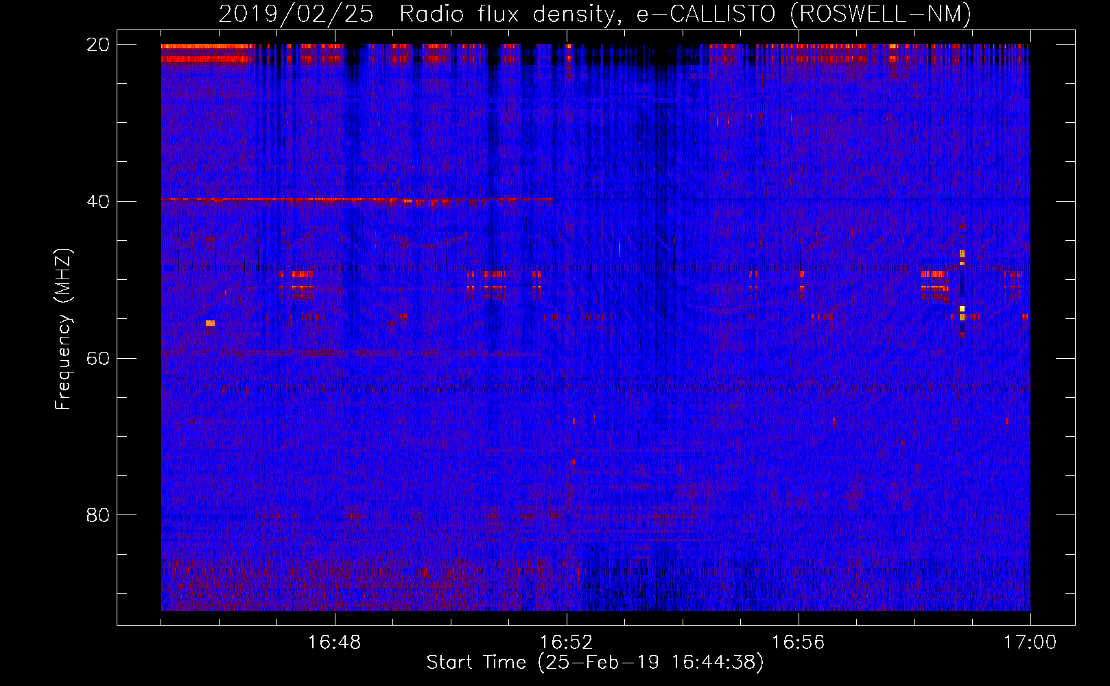Screen dimensions: 1110x686
Task: Click the 'Start Time (25-Feb-19 16:44:38)' axis label
Action: click(x=595, y=663)
